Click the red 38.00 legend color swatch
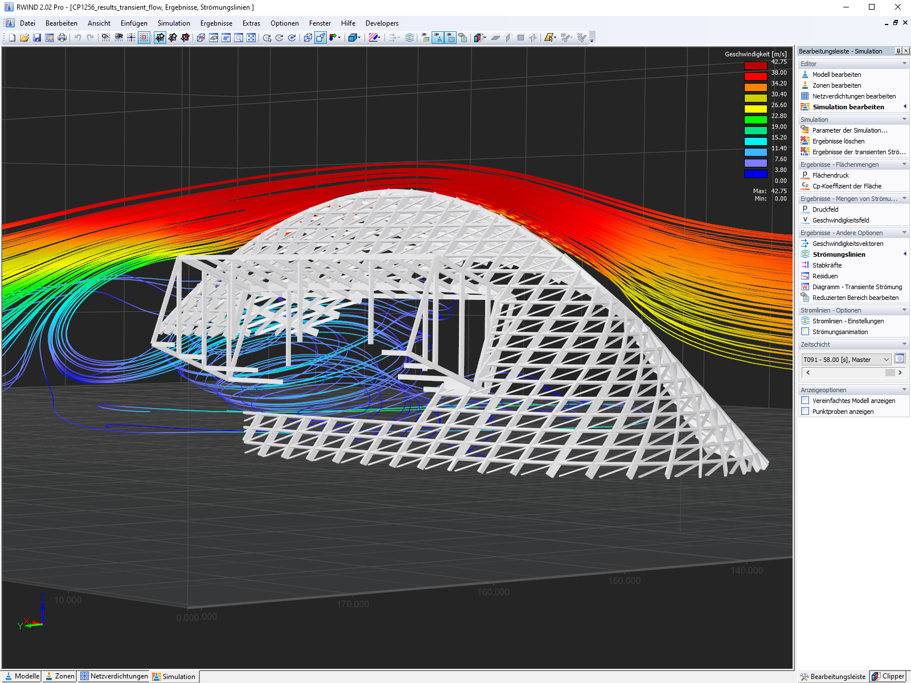Image resolution: width=911 pixels, height=683 pixels. 756,76
